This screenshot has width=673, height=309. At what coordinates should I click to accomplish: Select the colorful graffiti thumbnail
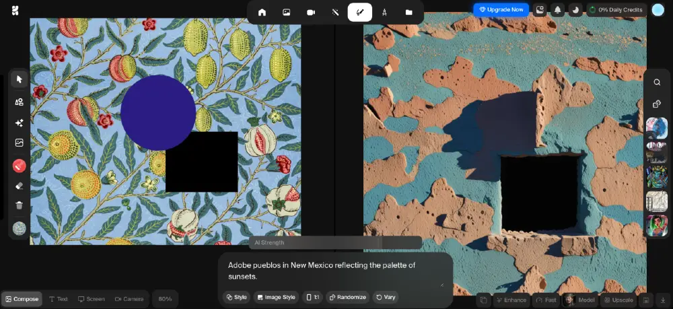coord(657,177)
